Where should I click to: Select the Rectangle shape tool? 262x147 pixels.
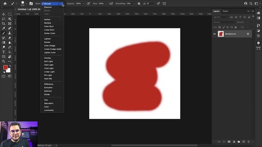click(4, 57)
